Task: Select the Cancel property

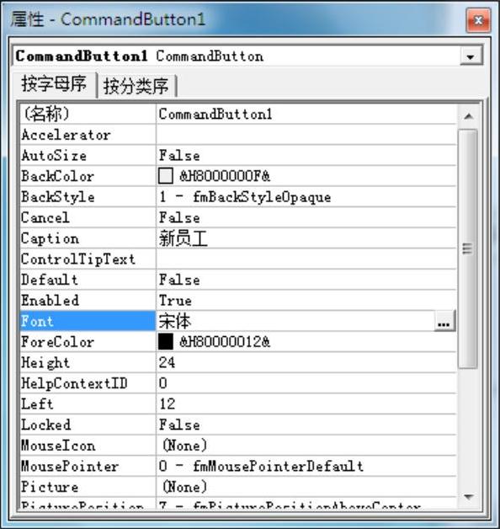Action: point(88,217)
